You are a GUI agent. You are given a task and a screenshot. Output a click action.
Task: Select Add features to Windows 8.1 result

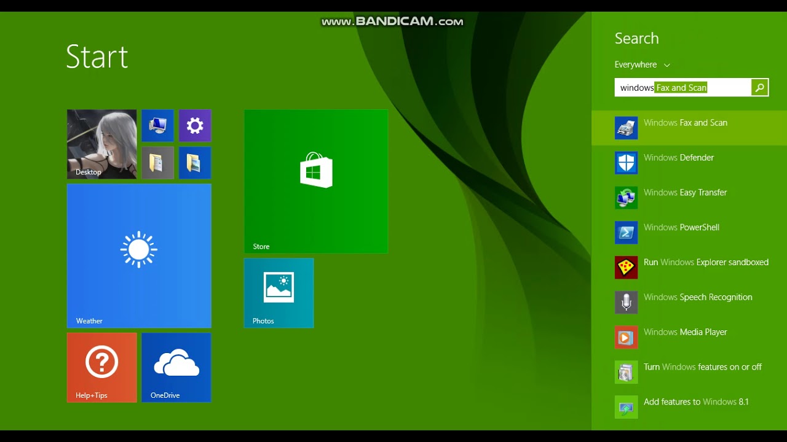[689, 408]
